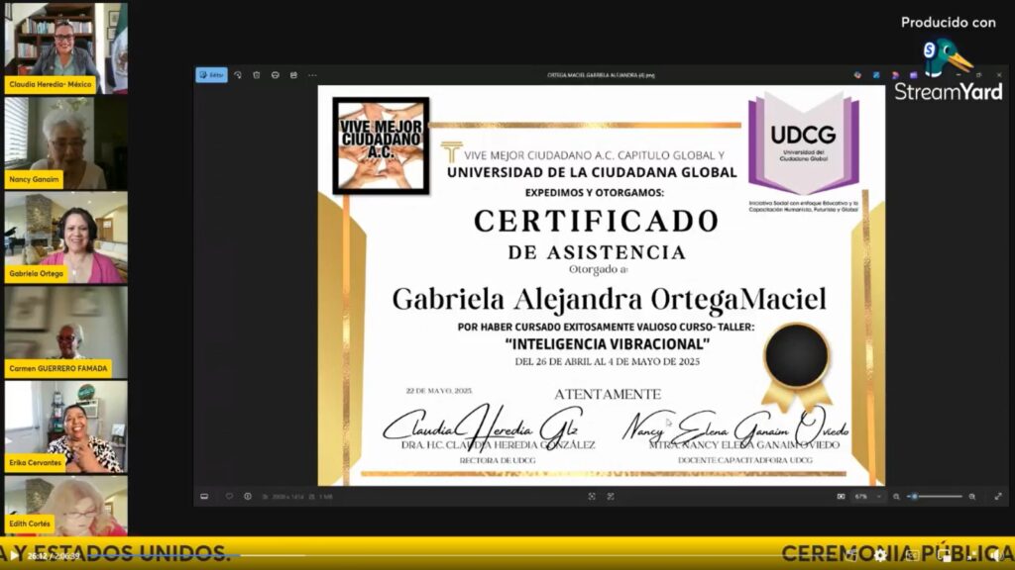Click the zoom slider in Photos
Screen dimensions: 1015x570
click(x=936, y=497)
